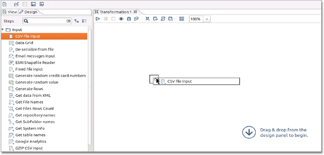Click the Steps search field
This screenshot has height=155, width=324.
47,21
